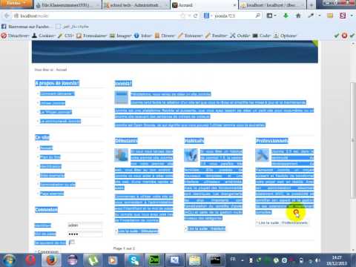Viewport: 356px width, 267px height.
Task: Switch to the Accueil browser tab
Action: tap(204, 5)
